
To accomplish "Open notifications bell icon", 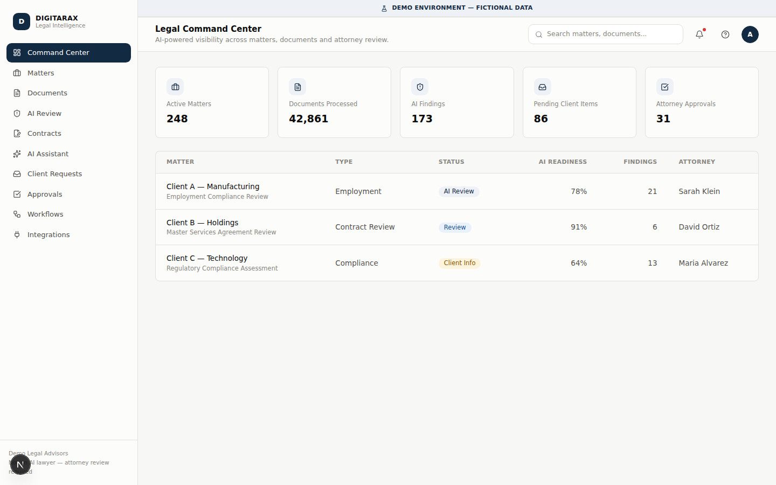I will [x=699, y=34].
